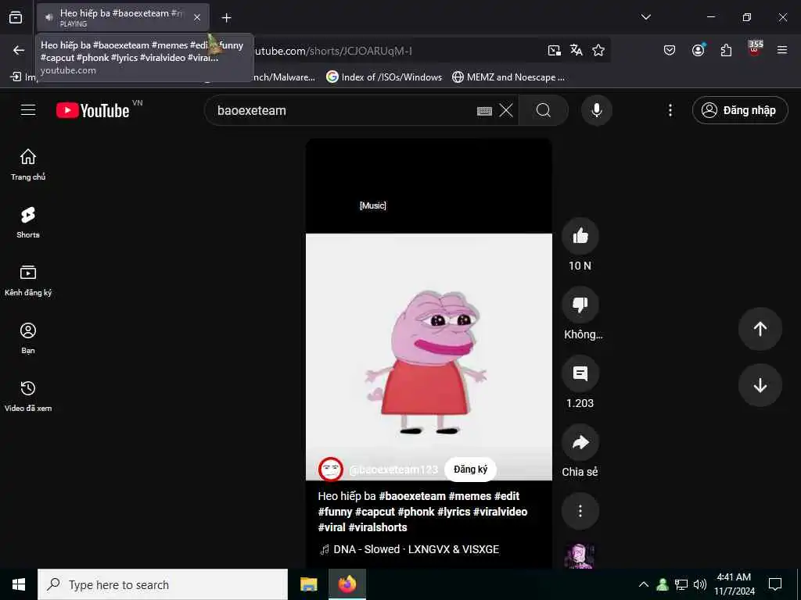This screenshot has height=600, width=801.
Task: Open the DNA - Slowed sound link
Action: [409, 549]
